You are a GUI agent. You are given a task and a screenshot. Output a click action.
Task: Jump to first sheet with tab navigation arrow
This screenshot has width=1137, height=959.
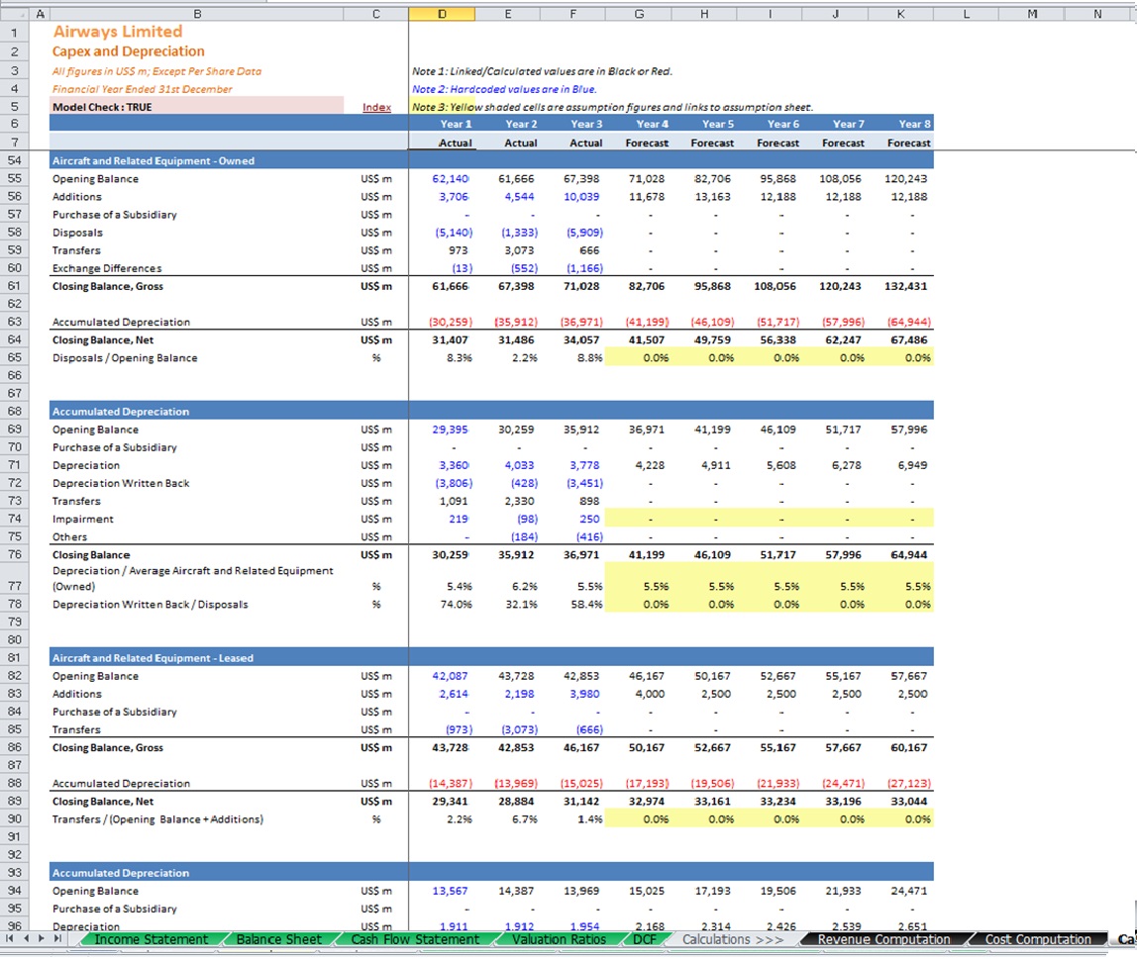(x=10, y=939)
